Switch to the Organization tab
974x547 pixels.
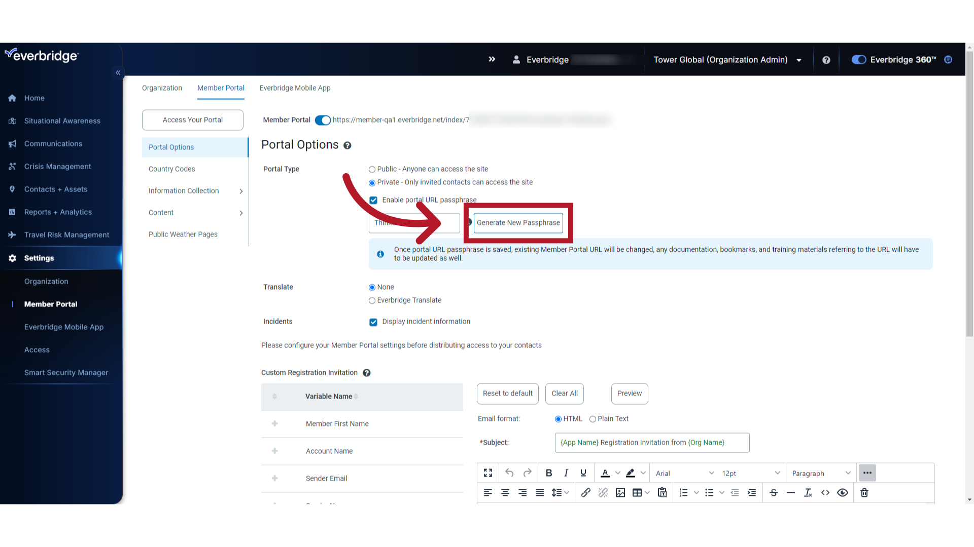point(162,88)
